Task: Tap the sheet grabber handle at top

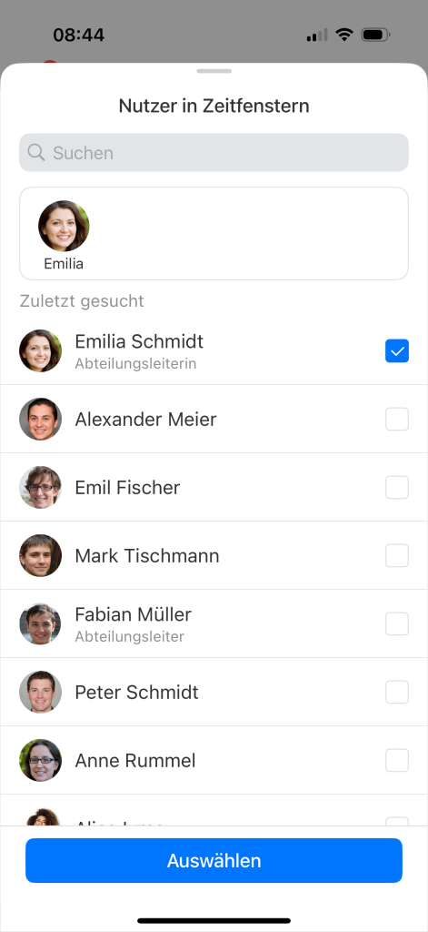Action: point(214,71)
